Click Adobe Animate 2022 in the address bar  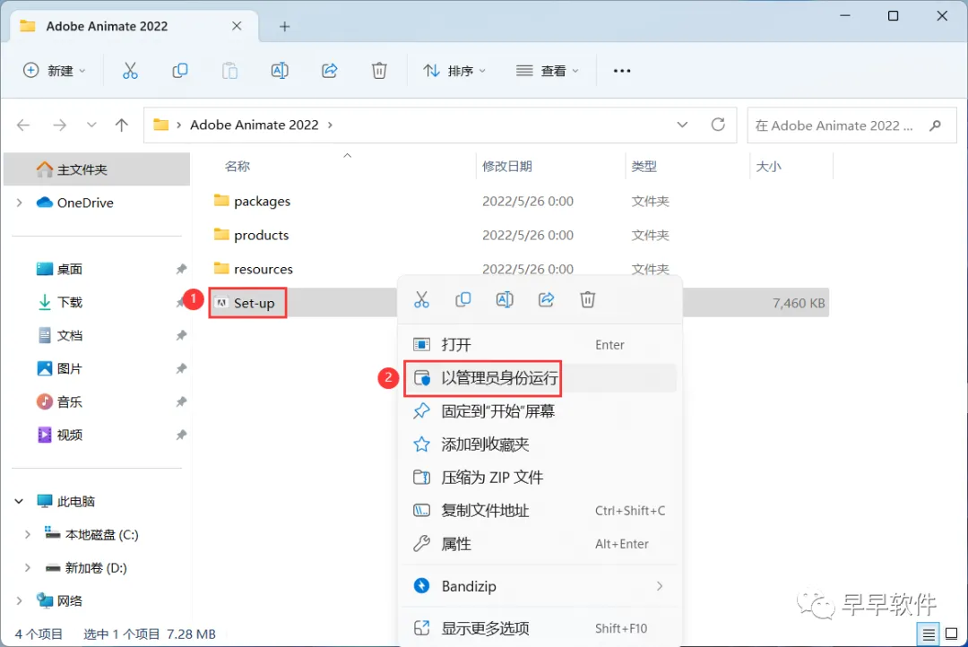[255, 125]
